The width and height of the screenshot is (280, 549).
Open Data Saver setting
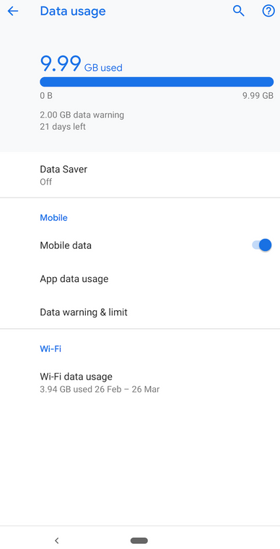pos(140,175)
